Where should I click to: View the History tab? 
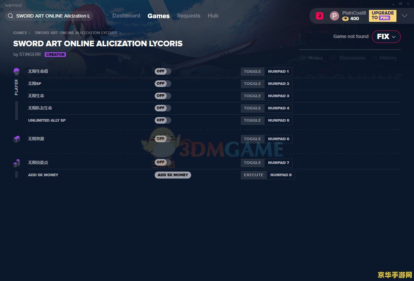coord(384,58)
